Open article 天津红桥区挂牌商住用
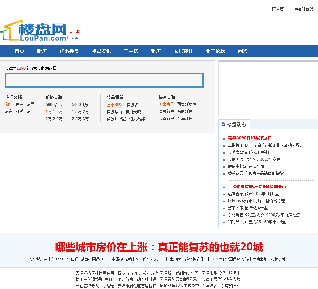Viewport: 318px width, 289px height. (x=95, y=273)
